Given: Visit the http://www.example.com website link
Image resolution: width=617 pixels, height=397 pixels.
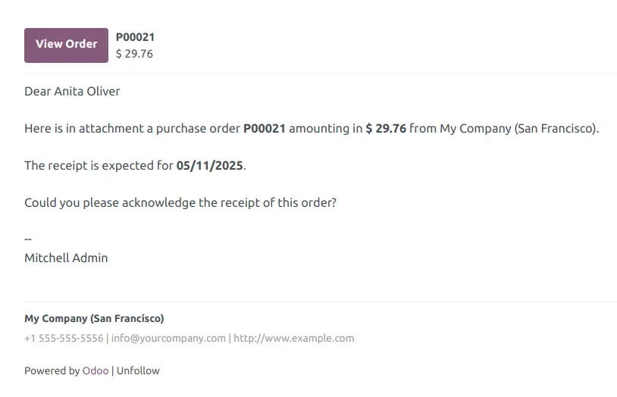Looking at the screenshot, I should click(x=294, y=338).
